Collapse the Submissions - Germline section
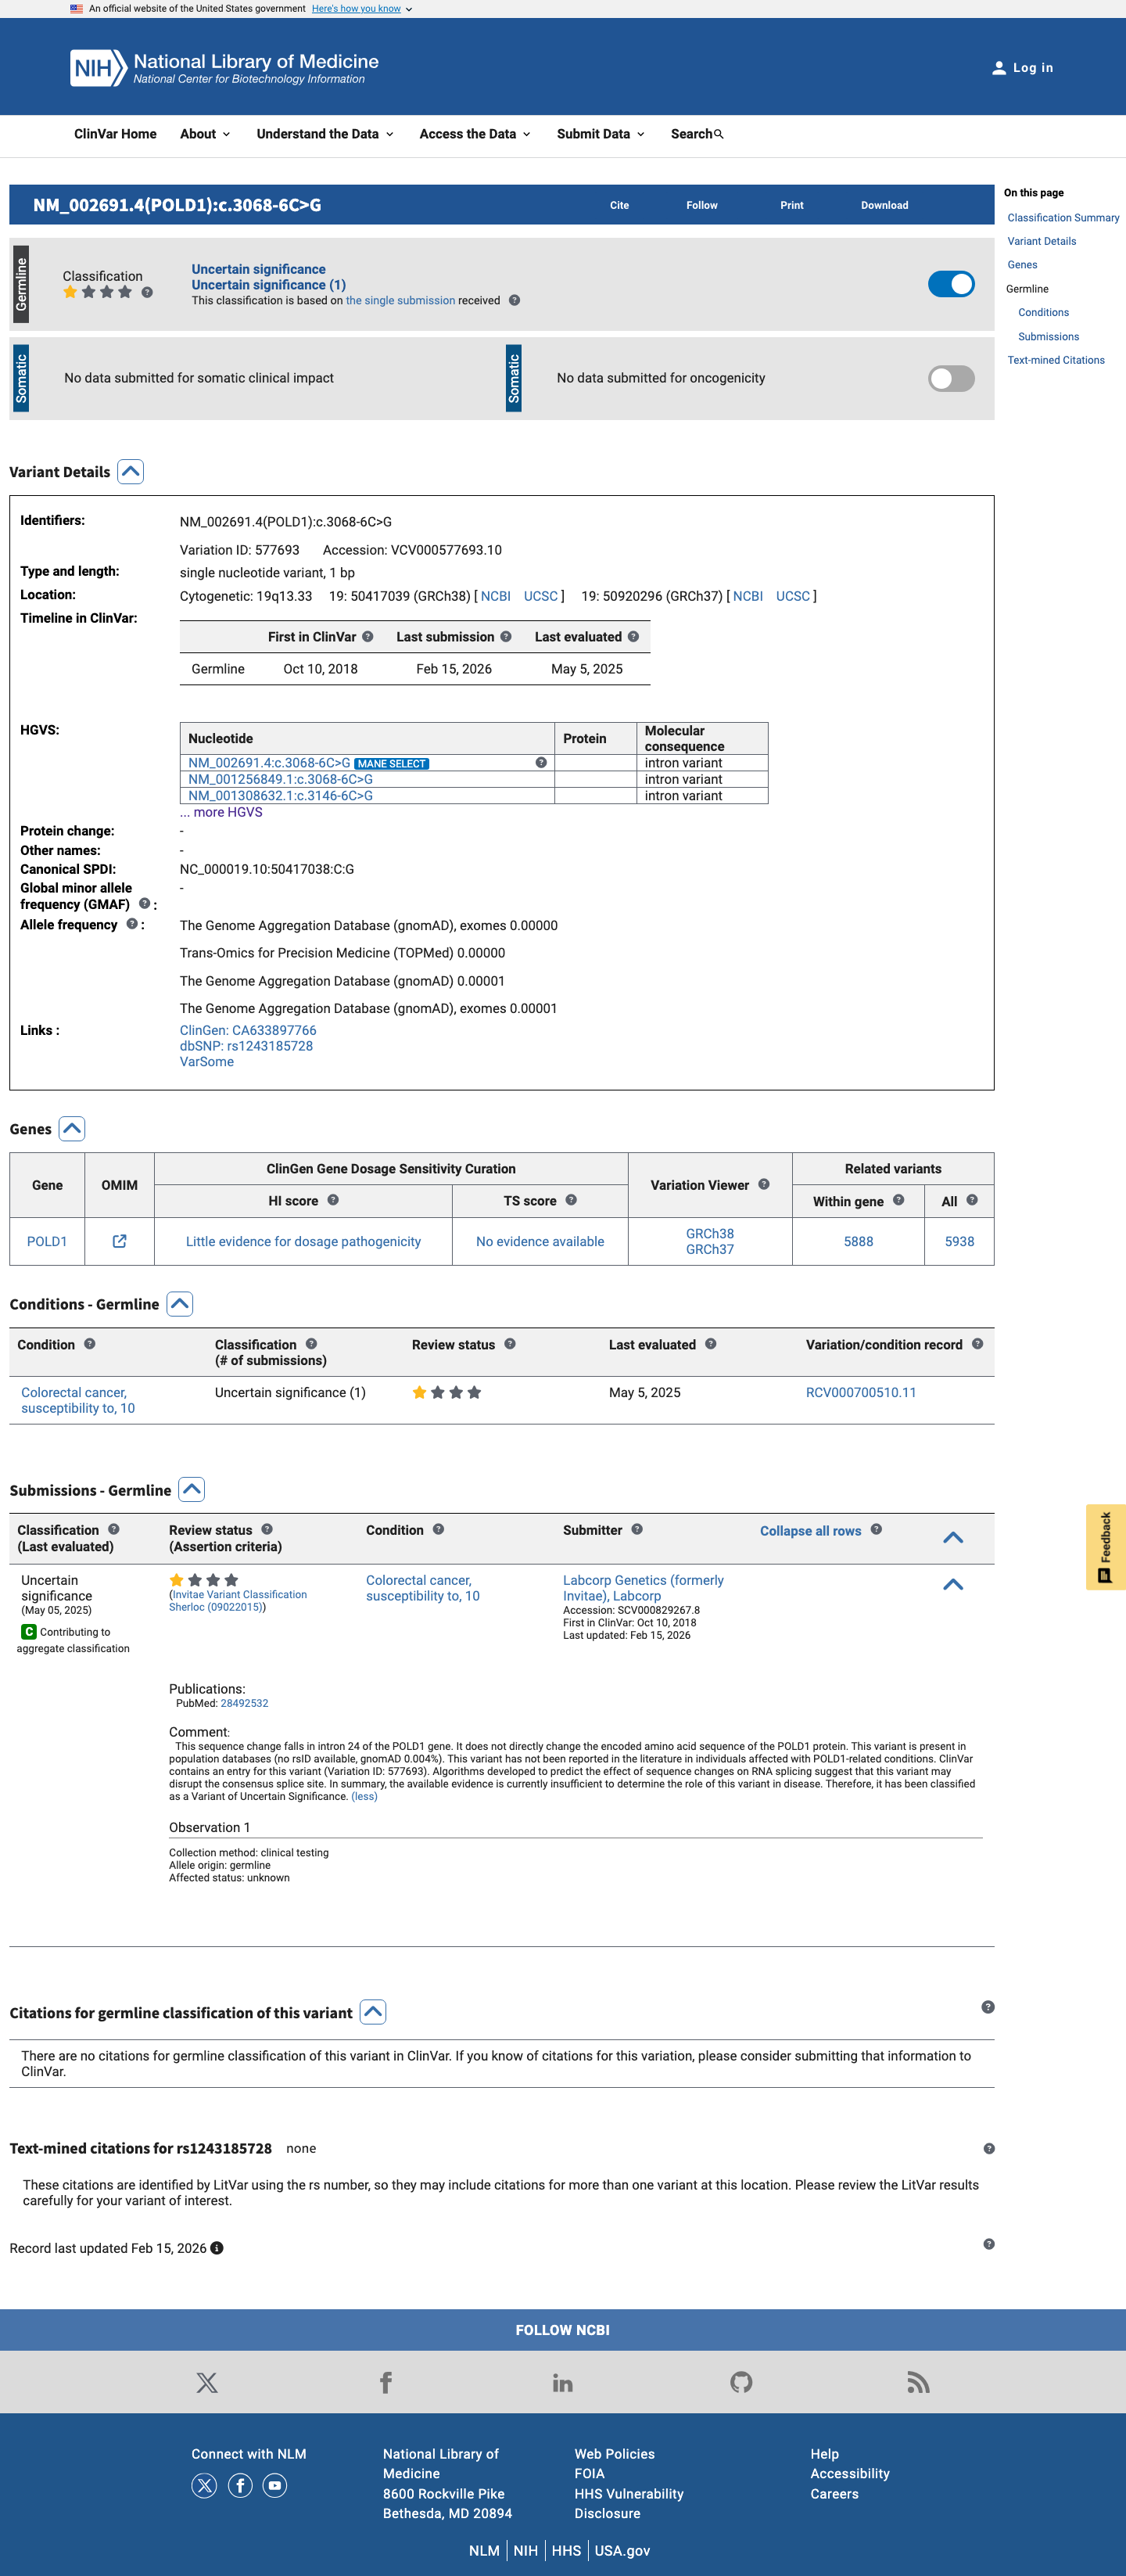 coord(192,1490)
